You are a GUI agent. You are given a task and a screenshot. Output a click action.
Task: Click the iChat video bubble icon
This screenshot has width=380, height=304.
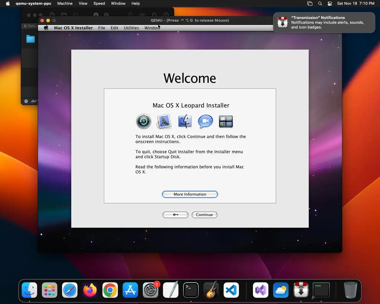coord(205,121)
